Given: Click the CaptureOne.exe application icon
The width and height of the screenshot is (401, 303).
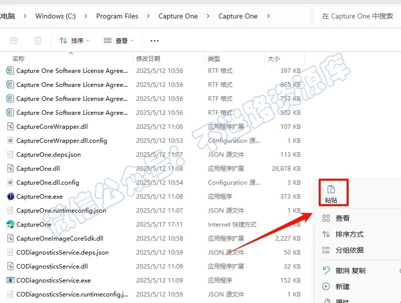Looking at the screenshot, I should click(x=10, y=197).
